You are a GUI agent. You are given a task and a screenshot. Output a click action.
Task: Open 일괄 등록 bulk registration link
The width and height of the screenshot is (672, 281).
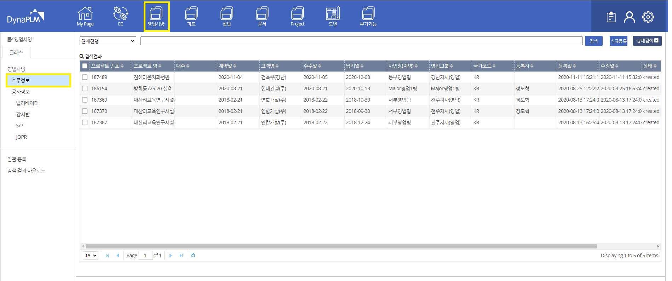tap(17, 159)
